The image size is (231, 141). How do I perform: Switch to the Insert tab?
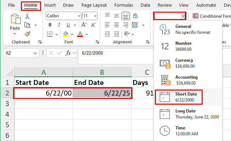[x=50, y=5]
